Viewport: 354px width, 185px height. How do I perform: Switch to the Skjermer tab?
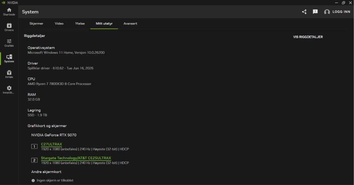36,24
